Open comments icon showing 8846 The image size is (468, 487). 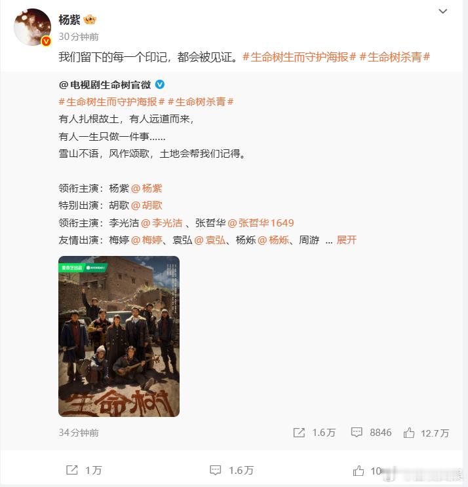[x=357, y=432]
